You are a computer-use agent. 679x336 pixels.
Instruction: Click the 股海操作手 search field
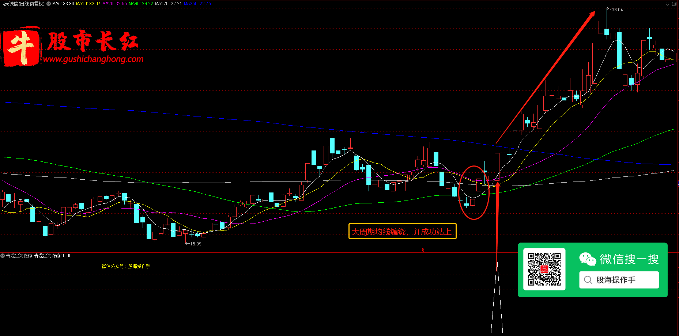619,280
